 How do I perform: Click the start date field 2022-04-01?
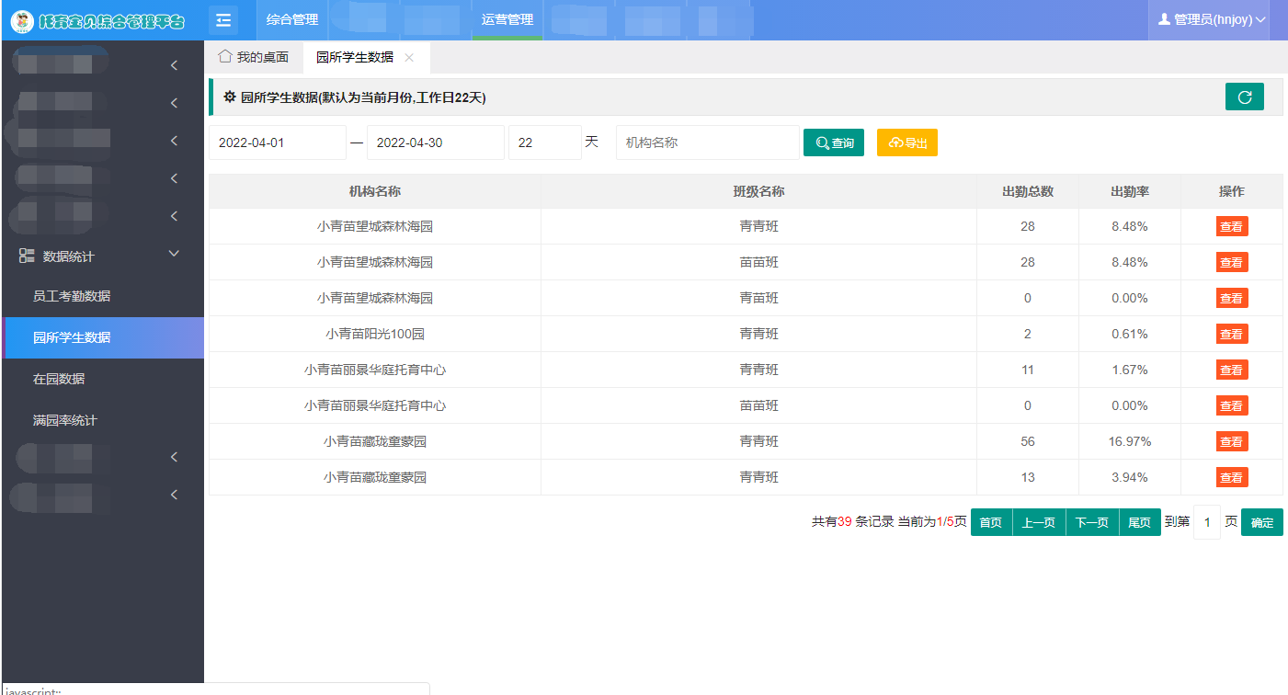click(278, 142)
